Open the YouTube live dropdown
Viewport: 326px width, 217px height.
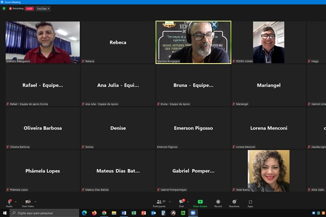pos(43,9)
